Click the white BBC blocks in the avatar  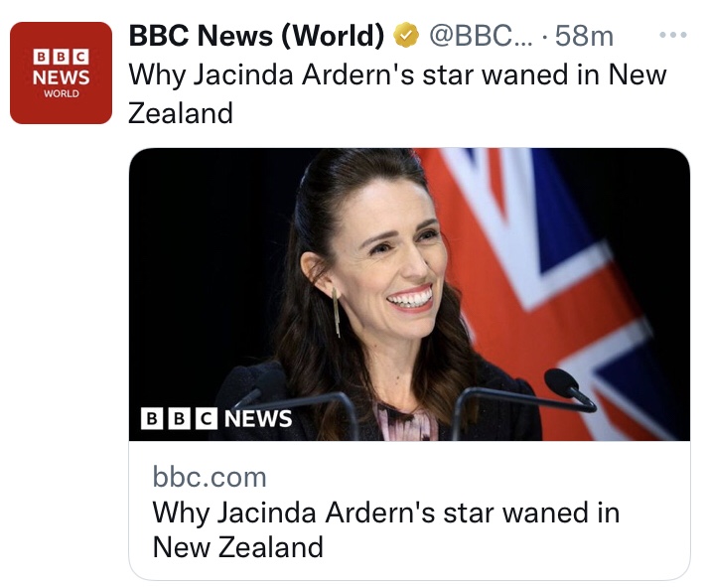pyautogui.click(x=61, y=57)
